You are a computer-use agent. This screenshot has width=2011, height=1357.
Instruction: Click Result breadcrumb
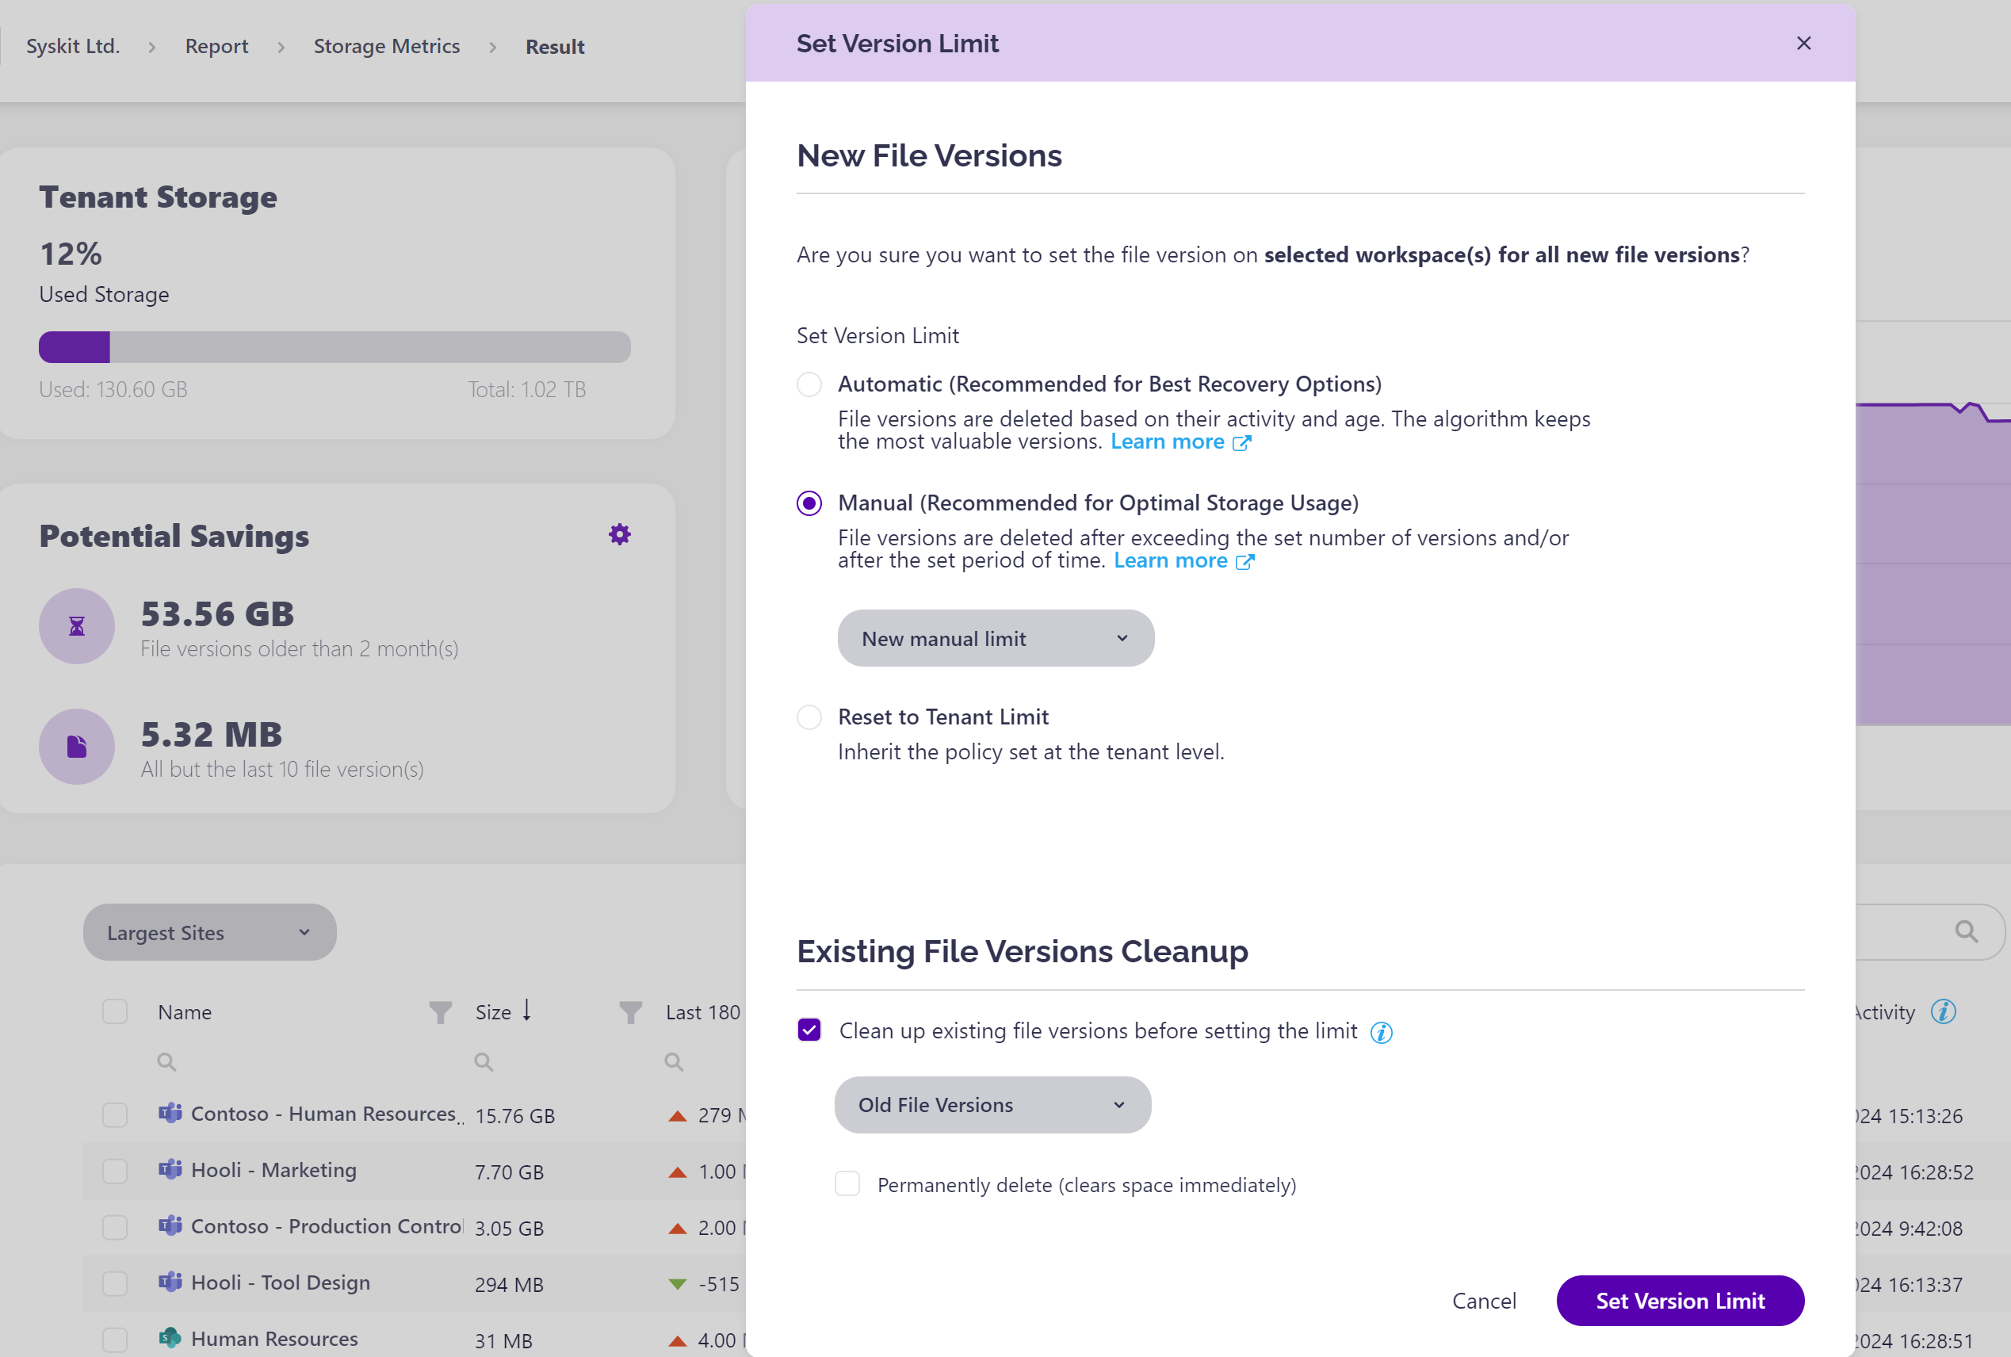[555, 47]
